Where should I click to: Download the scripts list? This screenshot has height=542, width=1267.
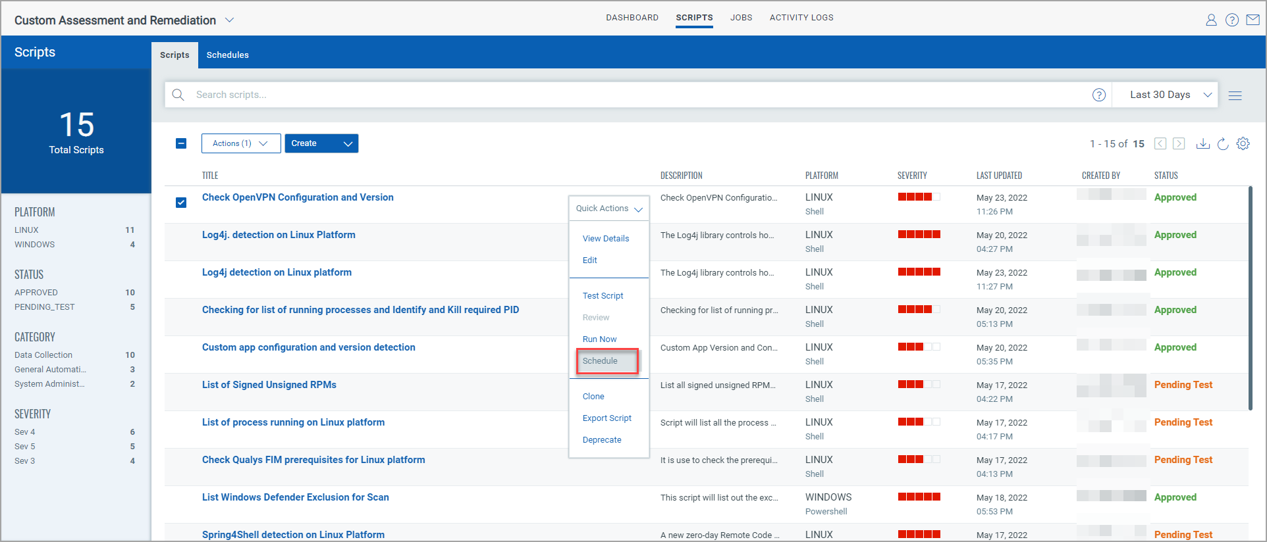point(1203,143)
